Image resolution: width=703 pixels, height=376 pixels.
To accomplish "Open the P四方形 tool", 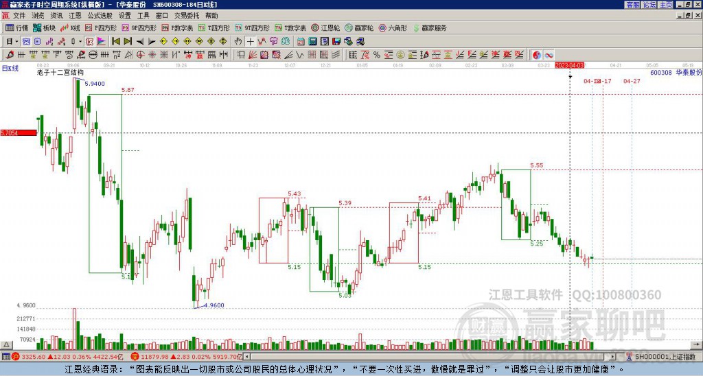I will [x=101, y=27].
